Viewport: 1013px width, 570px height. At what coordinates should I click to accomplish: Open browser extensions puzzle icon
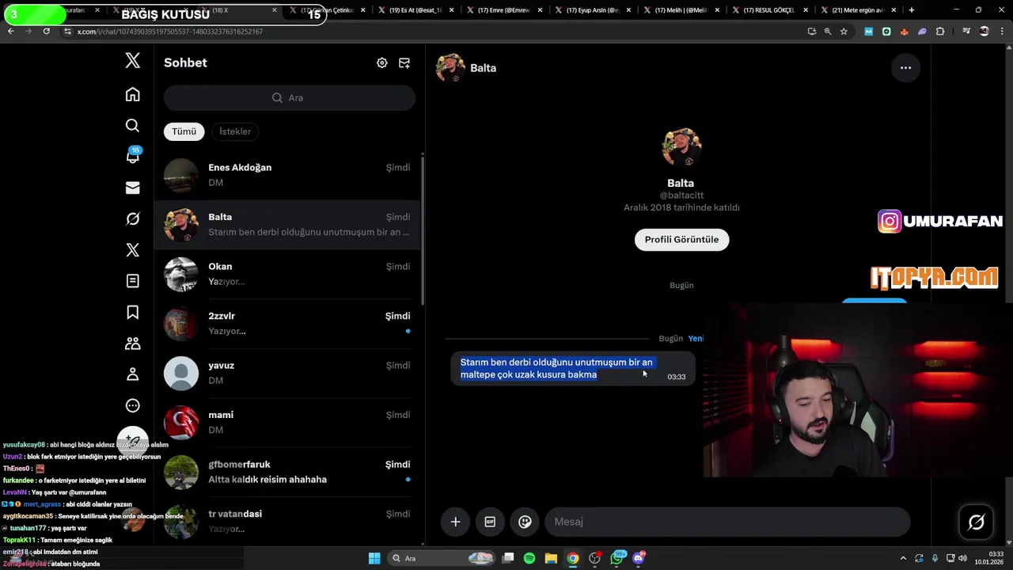pos(940,31)
